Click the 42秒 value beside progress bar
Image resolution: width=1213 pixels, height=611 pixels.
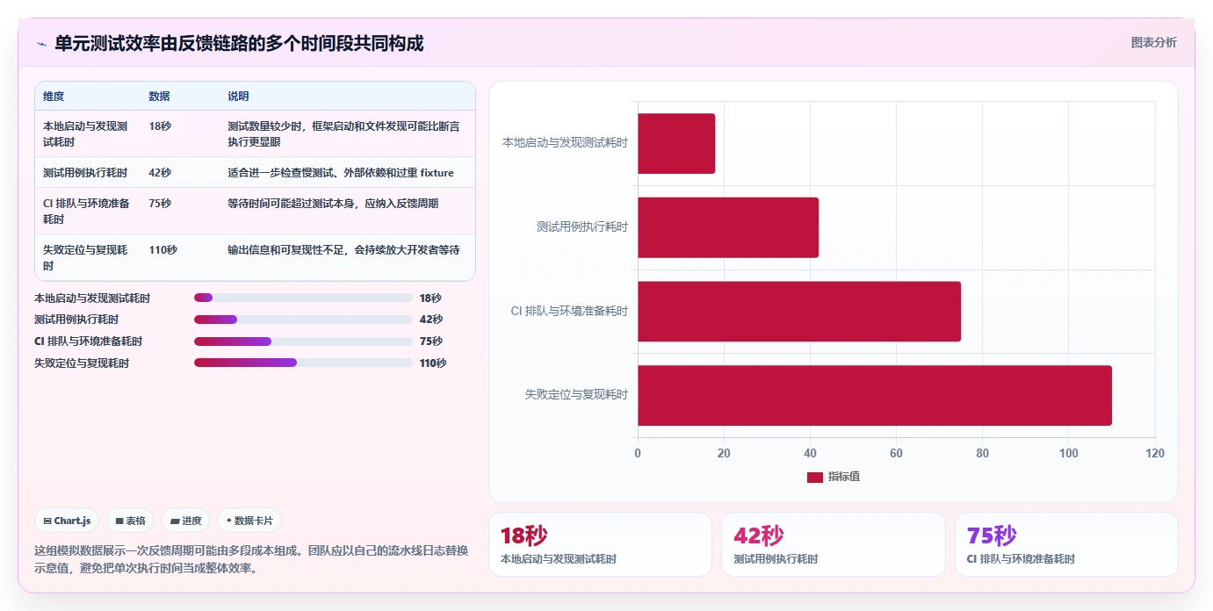[431, 320]
